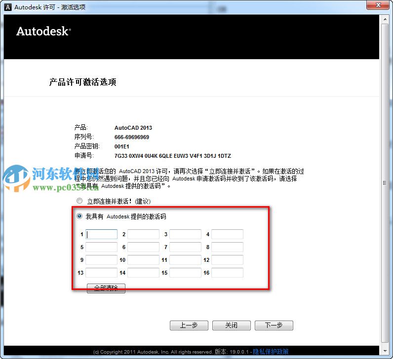Viewport: 393px width, 359px height.
Task: Click activation code field 14
Action: tap(143, 273)
